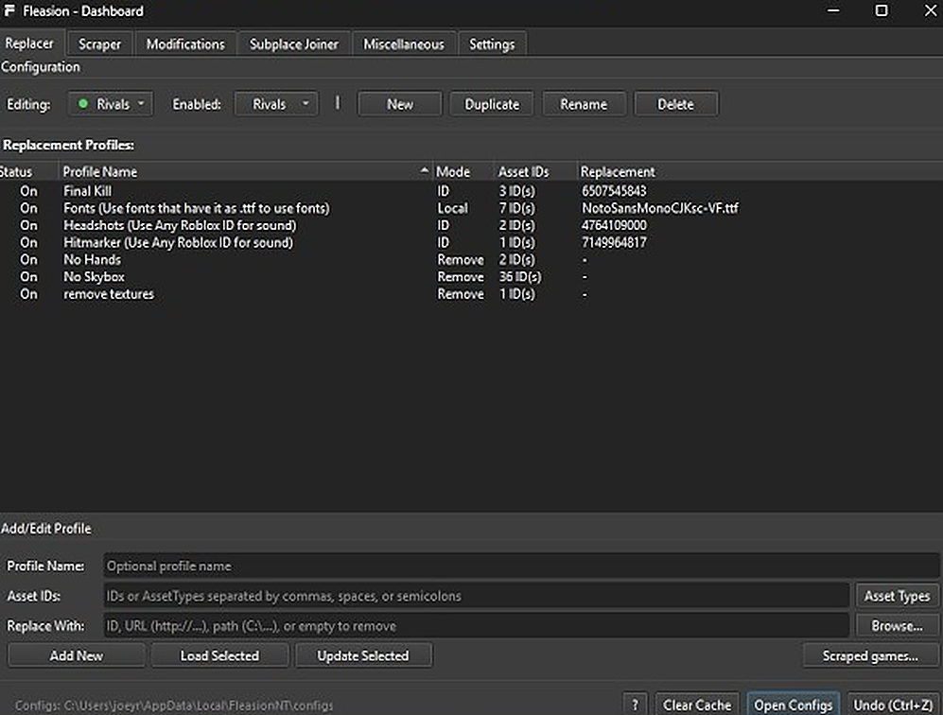Click the sort arrow in Profile Name header
This screenshot has width=943, height=715.
pos(424,171)
